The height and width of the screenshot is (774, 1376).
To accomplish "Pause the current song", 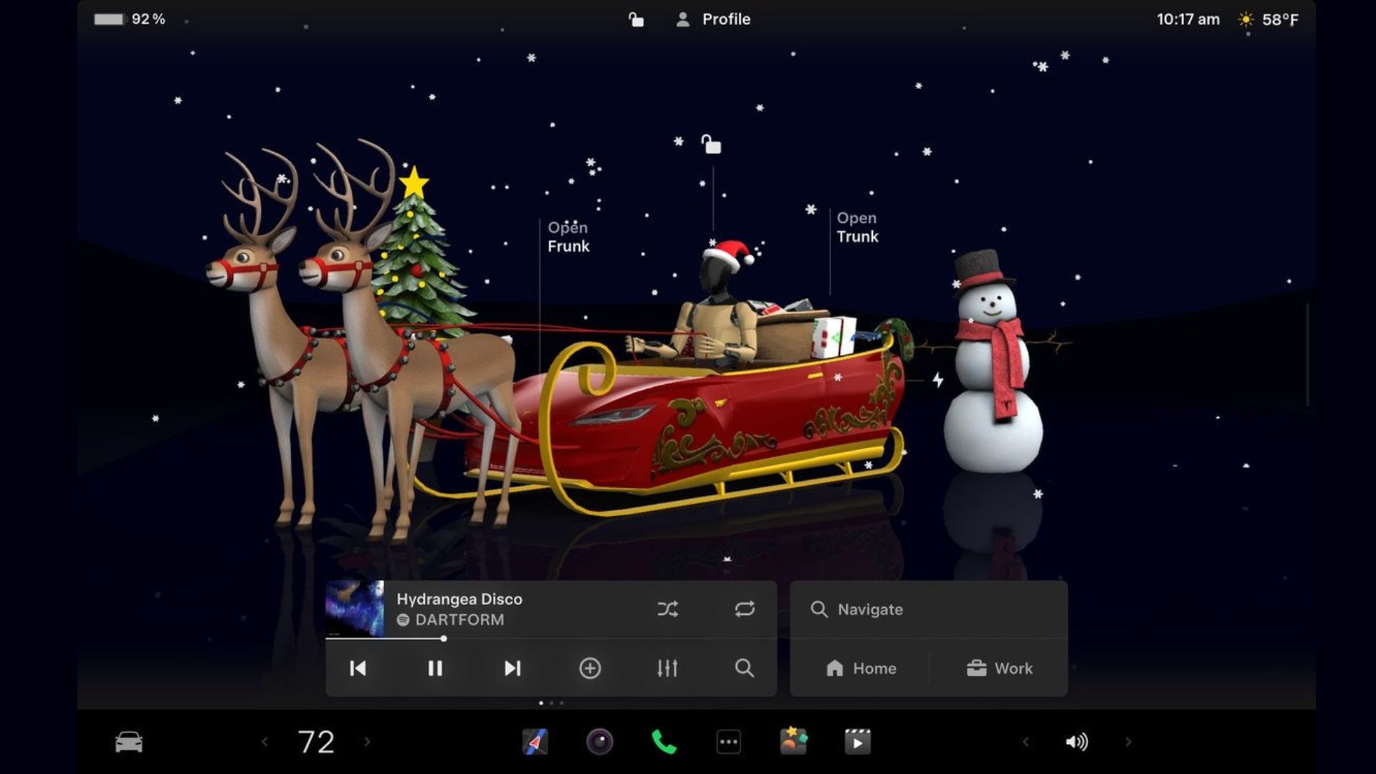I will (435, 668).
